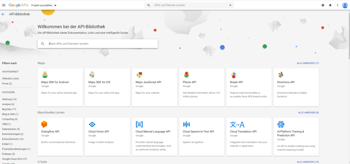Image resolution: width=350 pixels, height=164 pixels.
Task: Click the Dialogflow API orange cube icon
Action: (44, 124)
